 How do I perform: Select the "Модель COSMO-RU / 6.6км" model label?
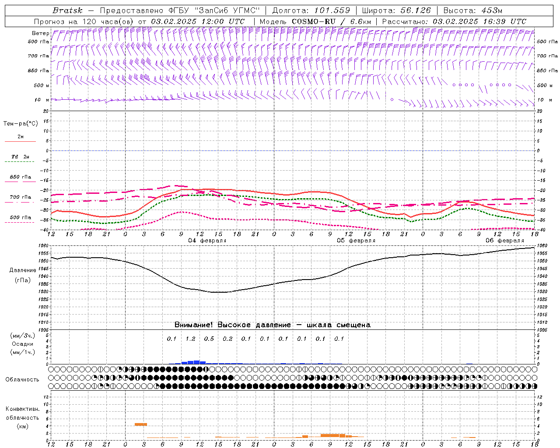(315, 21)
